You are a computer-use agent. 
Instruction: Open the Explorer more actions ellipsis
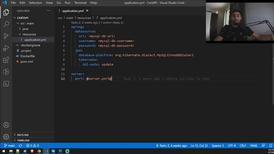(x=48, y=11)
